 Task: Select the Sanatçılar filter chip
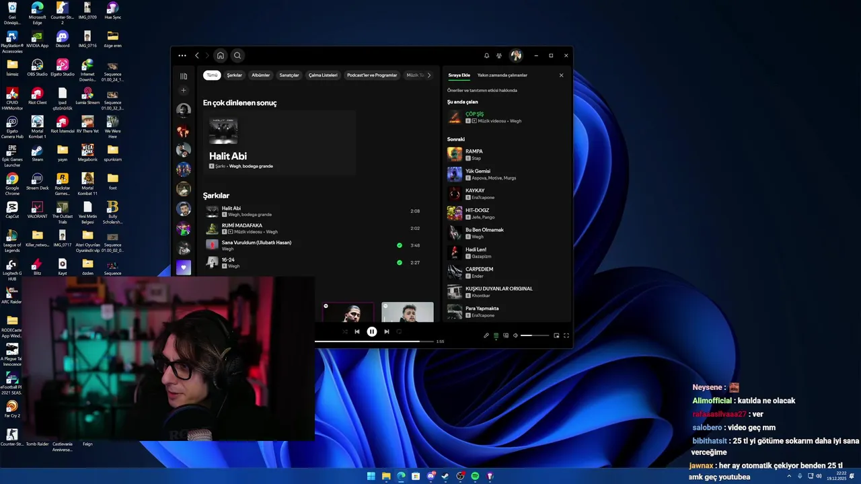[x=289, y=75]
